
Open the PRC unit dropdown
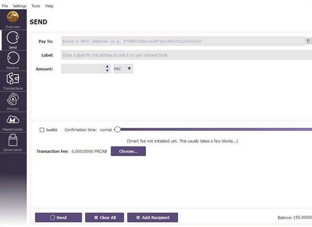(122, 69)
